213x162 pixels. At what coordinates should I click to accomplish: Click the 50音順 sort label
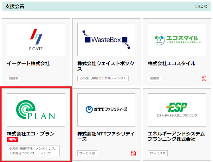click(201, 7)
